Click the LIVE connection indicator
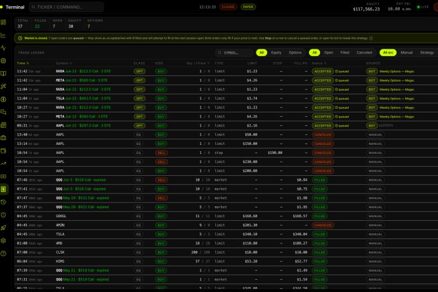The width and height of the screenshot is (438, 292). pyautogui.click(x=423, y=7)
